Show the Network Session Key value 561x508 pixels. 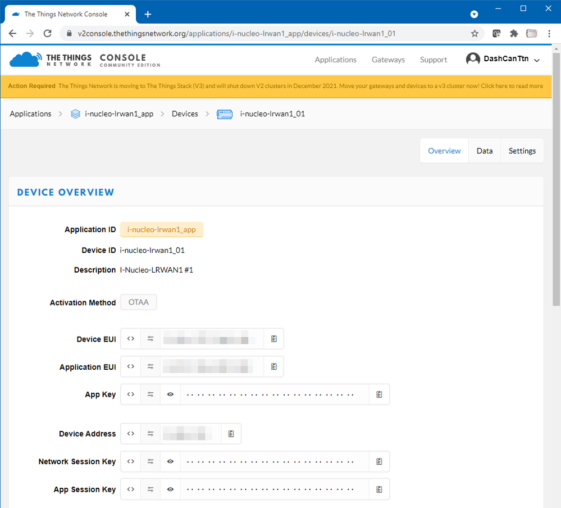(x=170, y=461)
